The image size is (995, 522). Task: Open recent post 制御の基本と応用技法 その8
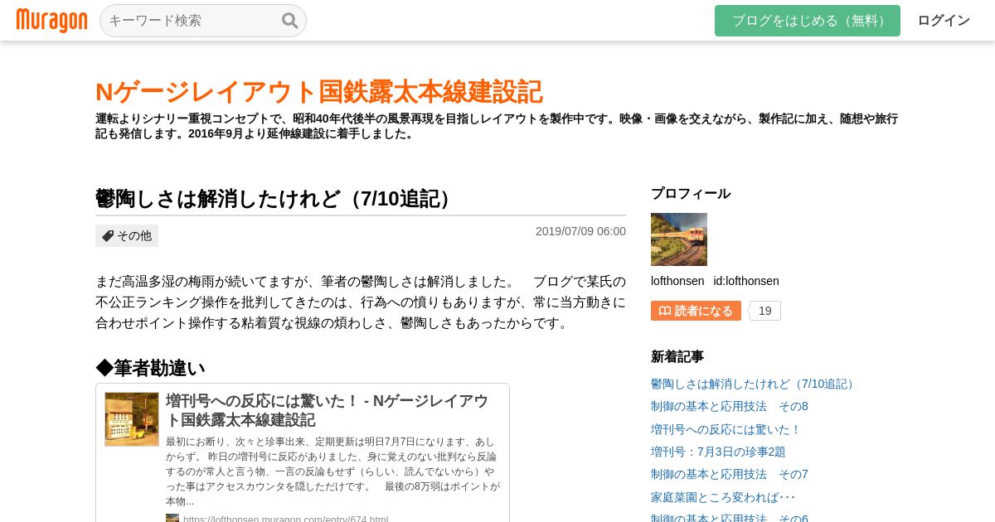pyautogui.click(x=730, y=406)
